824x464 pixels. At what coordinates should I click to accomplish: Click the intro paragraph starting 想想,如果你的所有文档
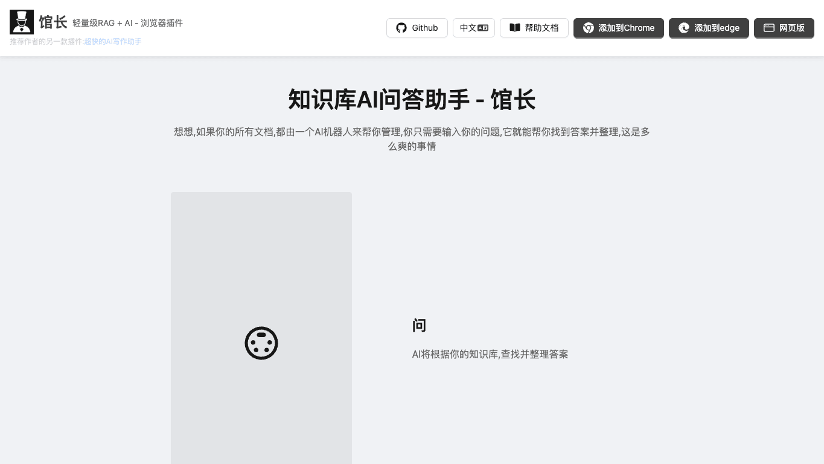(412, 139)
